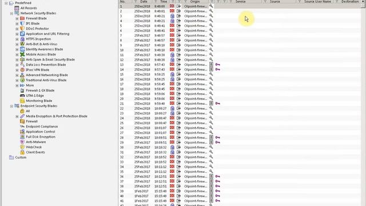This screenshot has height=206, width=366.
Task: Expand the IPsec VPN Blade node
Action: pos(17,70)
